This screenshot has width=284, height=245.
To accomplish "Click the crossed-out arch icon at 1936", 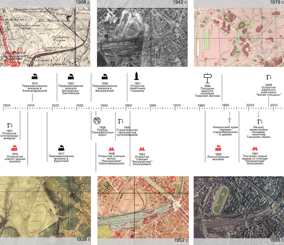I will [x=97, y=121].
